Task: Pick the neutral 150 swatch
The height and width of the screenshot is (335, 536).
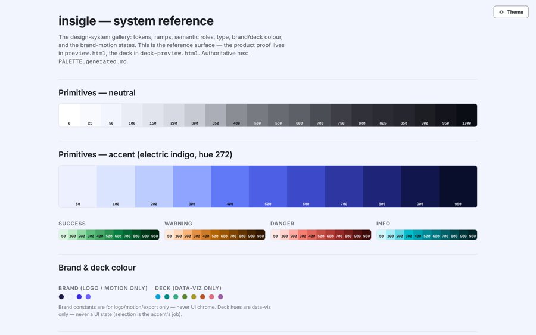Action: (x=153, y=115)
